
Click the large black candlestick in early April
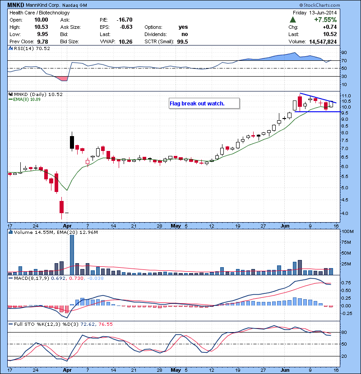pos(72,142)
